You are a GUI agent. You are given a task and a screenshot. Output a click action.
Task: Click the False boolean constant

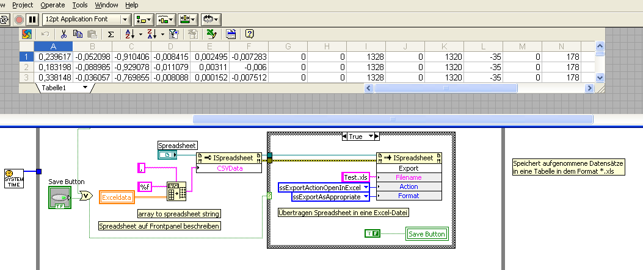pyautogui.click(x=371, y=233)
